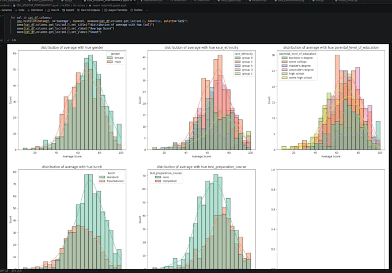This screenshot has height=273, width=392.
Task: Click the high school legend entry
Action: click(x=293, y=74)
